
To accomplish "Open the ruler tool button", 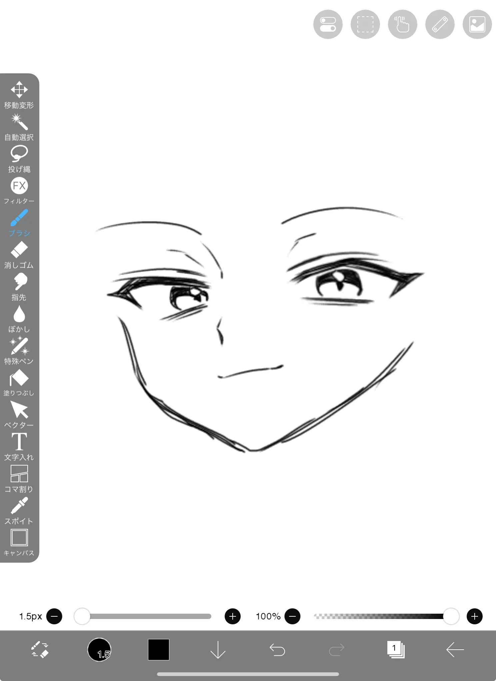I will (440, 24).
